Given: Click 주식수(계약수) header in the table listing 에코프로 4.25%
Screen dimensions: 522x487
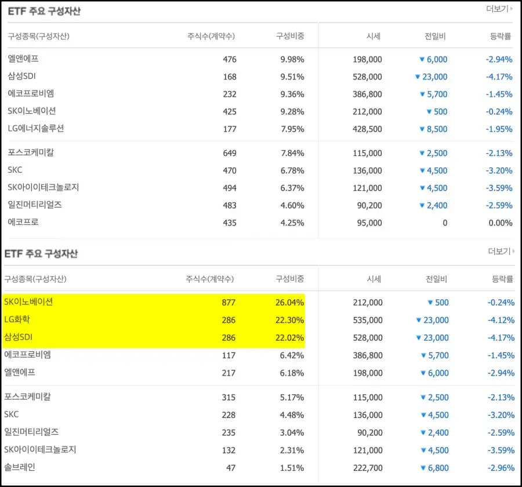Looking at the screenshot, I should pyautogui.click(x=211, y=37).
